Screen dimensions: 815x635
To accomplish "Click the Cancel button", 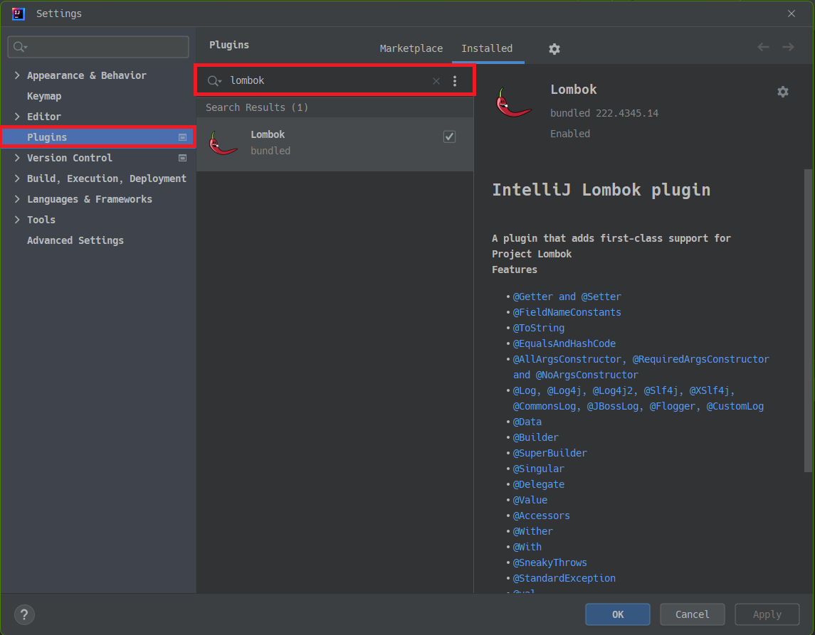I will pos(693,615).
